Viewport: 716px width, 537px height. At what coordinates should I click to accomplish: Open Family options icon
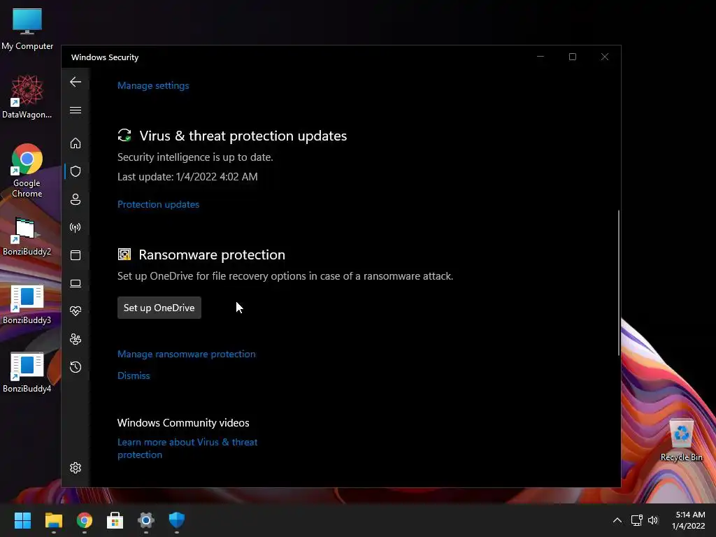pos(76,339)
